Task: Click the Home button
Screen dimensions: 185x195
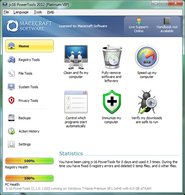Action: 29,46
